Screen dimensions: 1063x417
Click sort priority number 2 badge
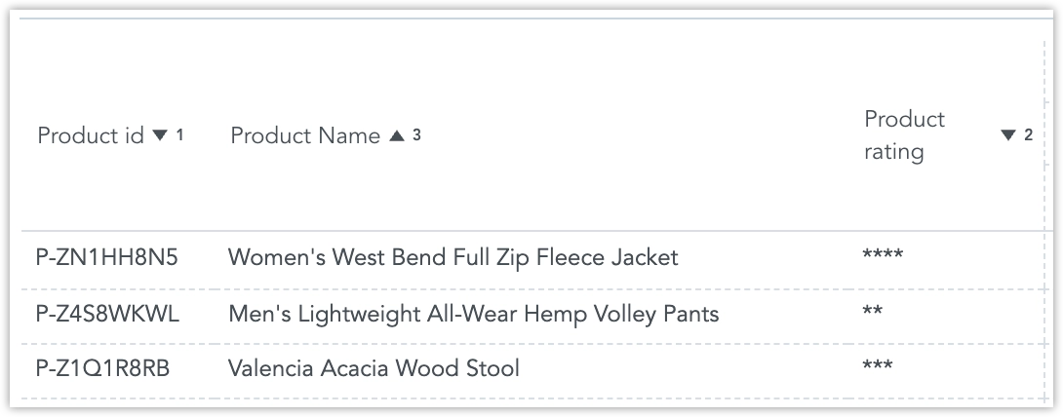[1028, 135]
